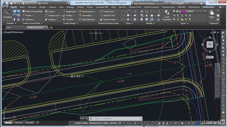
Task: Click the Scale tool in Modify panel
Action: 146,19
